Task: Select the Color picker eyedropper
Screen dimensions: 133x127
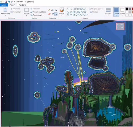Action: point(52,14)
